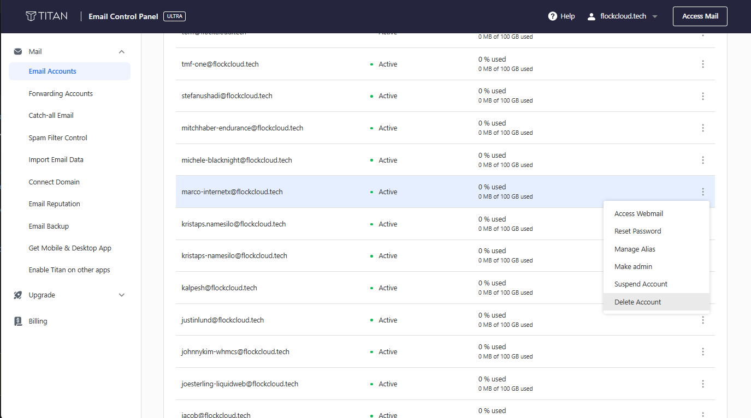Click kristaps-namesilo@flockcloud.tech email address
Viewport: 751px width, 418px height.
tap(234, 255)
